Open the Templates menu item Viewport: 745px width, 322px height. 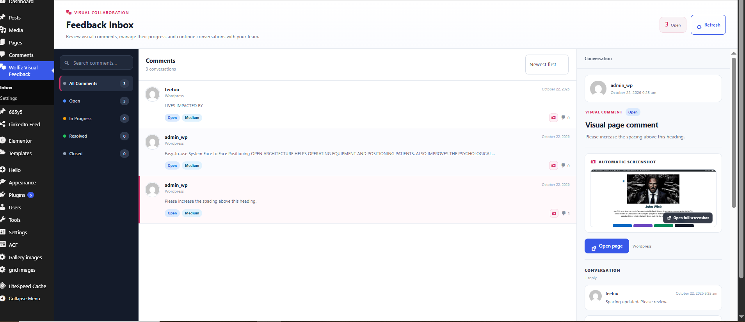tap(27, 153)
